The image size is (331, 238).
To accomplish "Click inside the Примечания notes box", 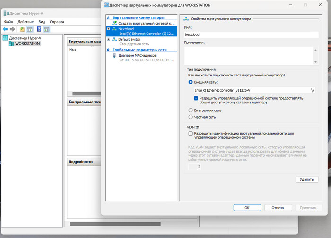I will 249,56.
